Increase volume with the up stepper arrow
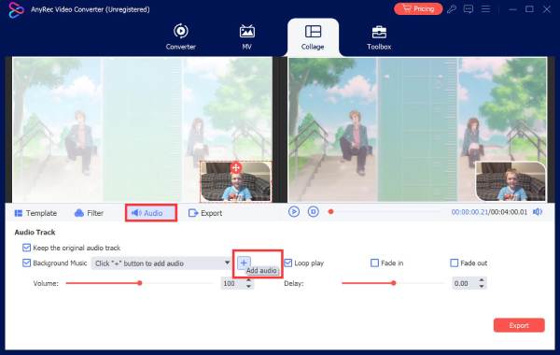This screenshot has height=355, width=560. (248, 280)
